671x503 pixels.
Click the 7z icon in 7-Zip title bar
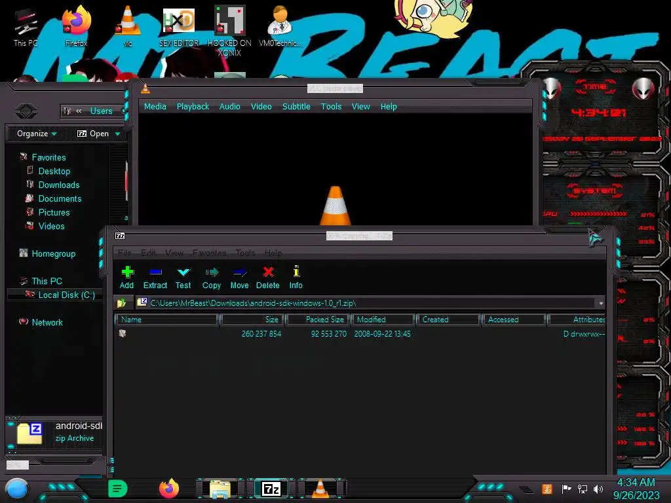coord(120,236)
